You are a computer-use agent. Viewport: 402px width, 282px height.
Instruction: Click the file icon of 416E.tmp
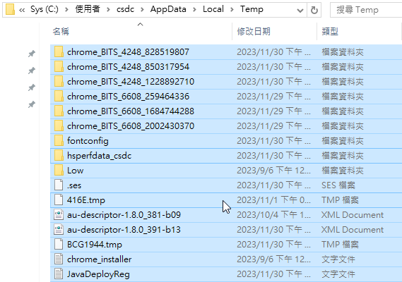(x=59, y=200)
